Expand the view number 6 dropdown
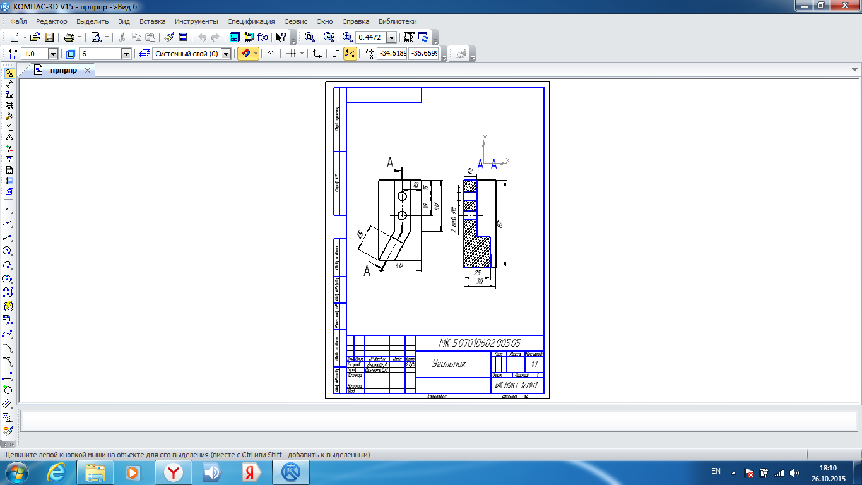The height and width of the screenshot is (485, 862). pos(126,54)
